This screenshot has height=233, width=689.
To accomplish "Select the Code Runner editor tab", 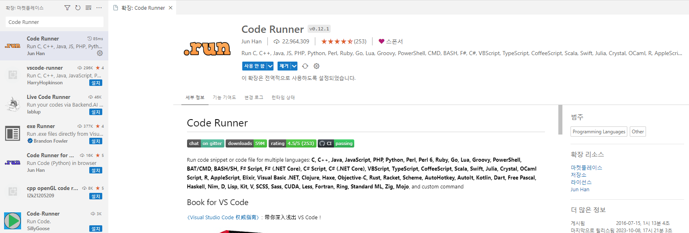I will (x=143, y=8).
